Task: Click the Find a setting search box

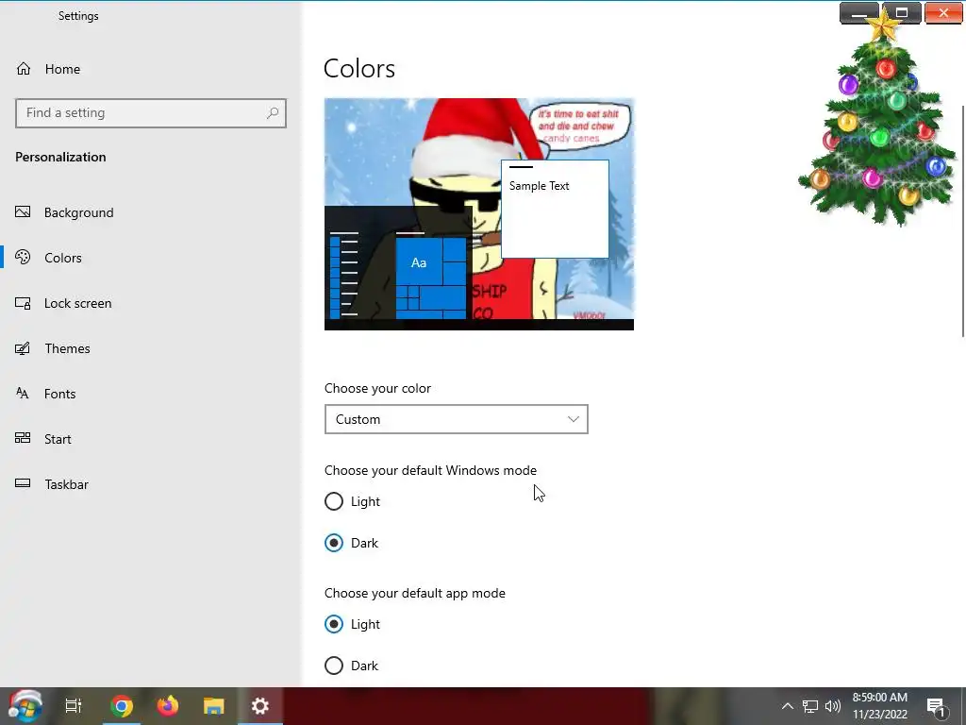Action: (x=151, y=113)
